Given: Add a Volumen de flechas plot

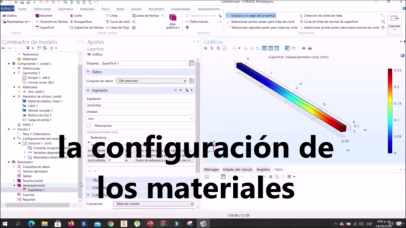Looking at the screenshot, I should tap(51, 22).
